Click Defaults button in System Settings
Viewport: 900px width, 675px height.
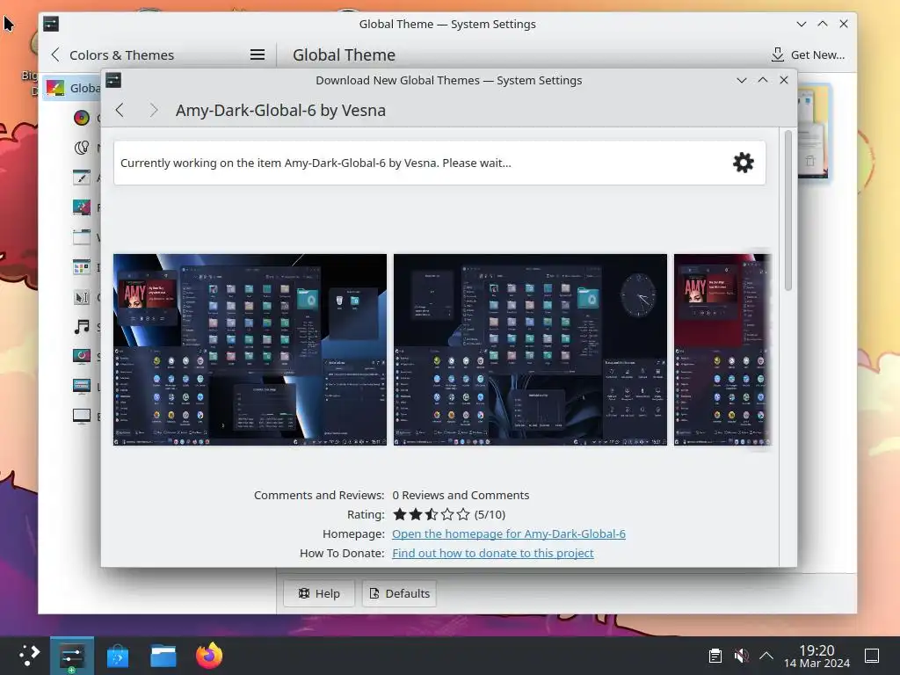coord(400,593)
